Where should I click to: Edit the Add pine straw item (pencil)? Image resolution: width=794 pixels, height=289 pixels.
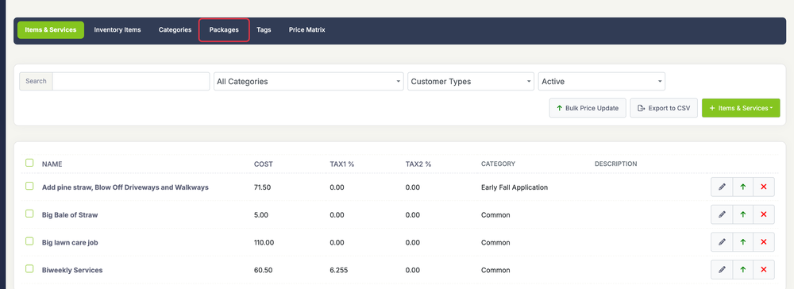pyautogui.click(x=722, y=187)
